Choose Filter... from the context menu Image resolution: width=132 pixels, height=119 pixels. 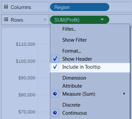[69, 29]
